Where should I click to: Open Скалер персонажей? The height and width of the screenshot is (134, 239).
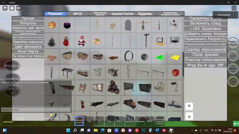(x=205, y=50)
